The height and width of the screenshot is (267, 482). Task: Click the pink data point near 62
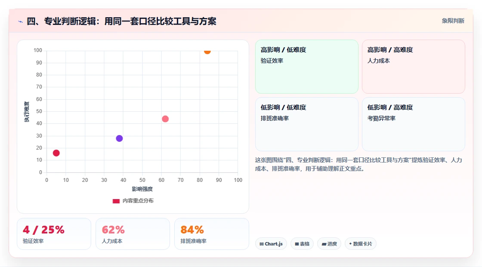(165, 119)
